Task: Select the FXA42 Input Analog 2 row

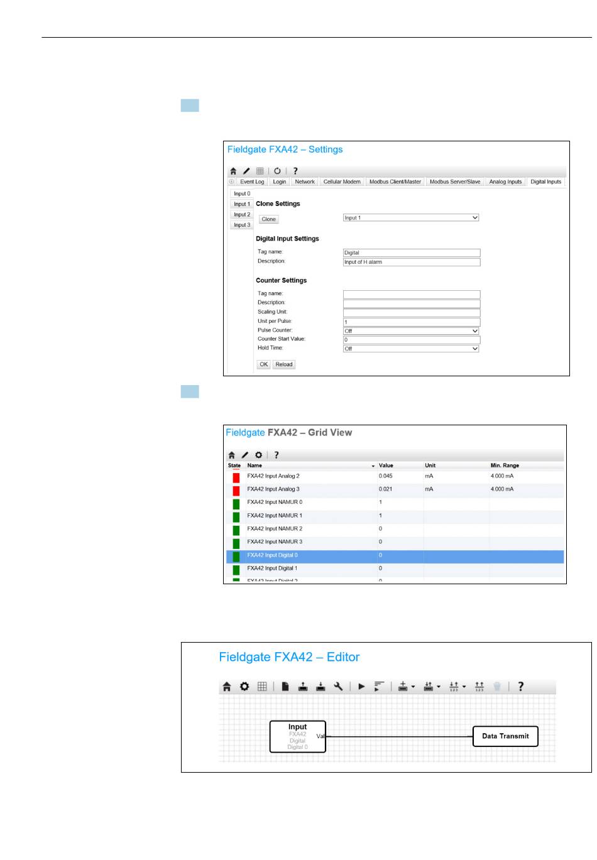Action: pos(395,477)
